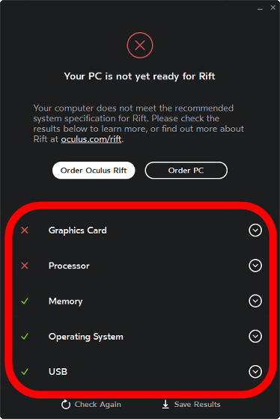
Task: Close the compatibility tool window
Action: click(273, 7)
